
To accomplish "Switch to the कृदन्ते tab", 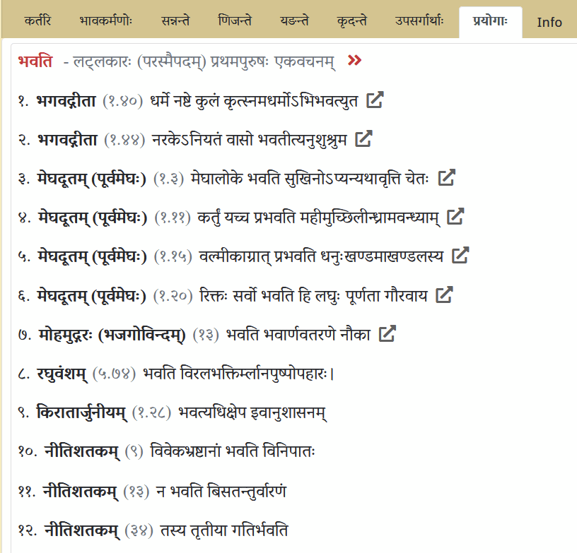I will (352, 21).
